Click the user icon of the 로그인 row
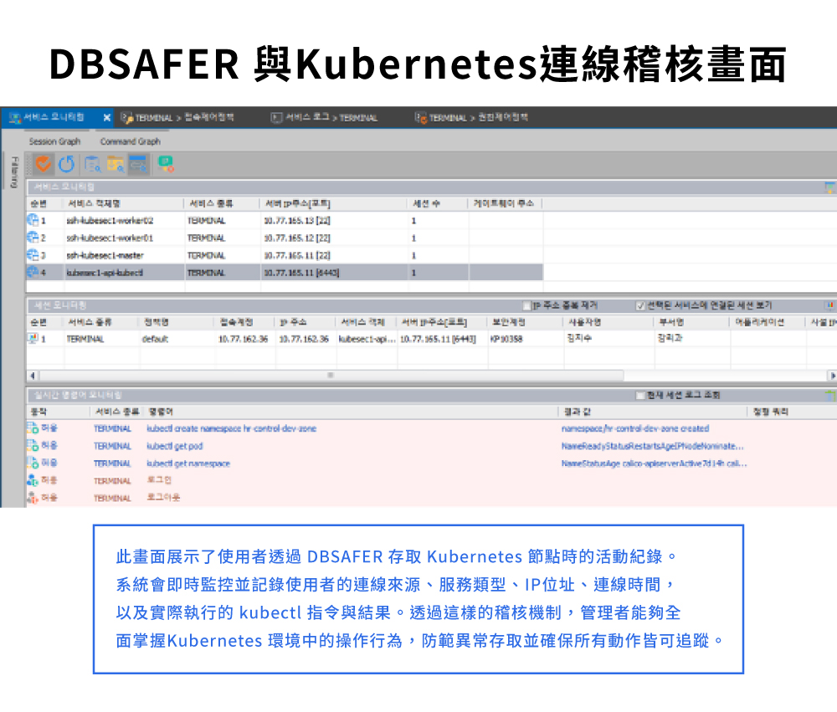The height and width of the screenshot is (712, 837). point(33,480)
